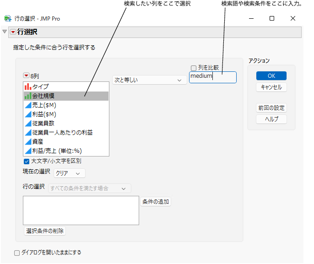Screen dimensions: 314x264
Task: Click the OK button
Action: (271, 76)
